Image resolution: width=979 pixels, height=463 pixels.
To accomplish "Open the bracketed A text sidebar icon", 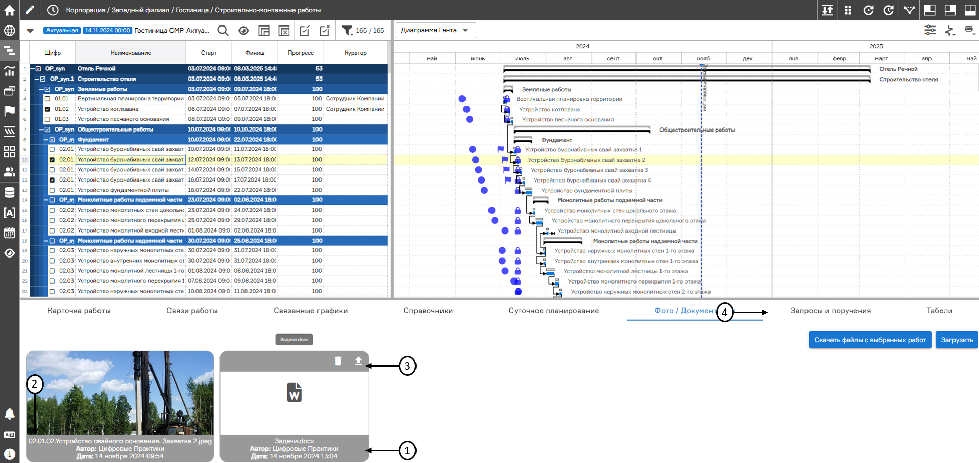I will point(9,213).
